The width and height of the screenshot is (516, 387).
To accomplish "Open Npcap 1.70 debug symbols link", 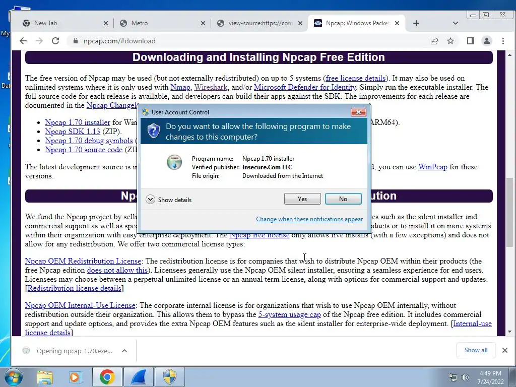I will (89, 141).
